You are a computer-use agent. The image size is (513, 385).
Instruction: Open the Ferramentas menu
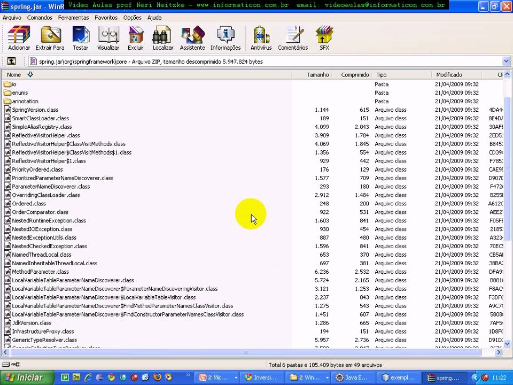[x=73, y=18]
